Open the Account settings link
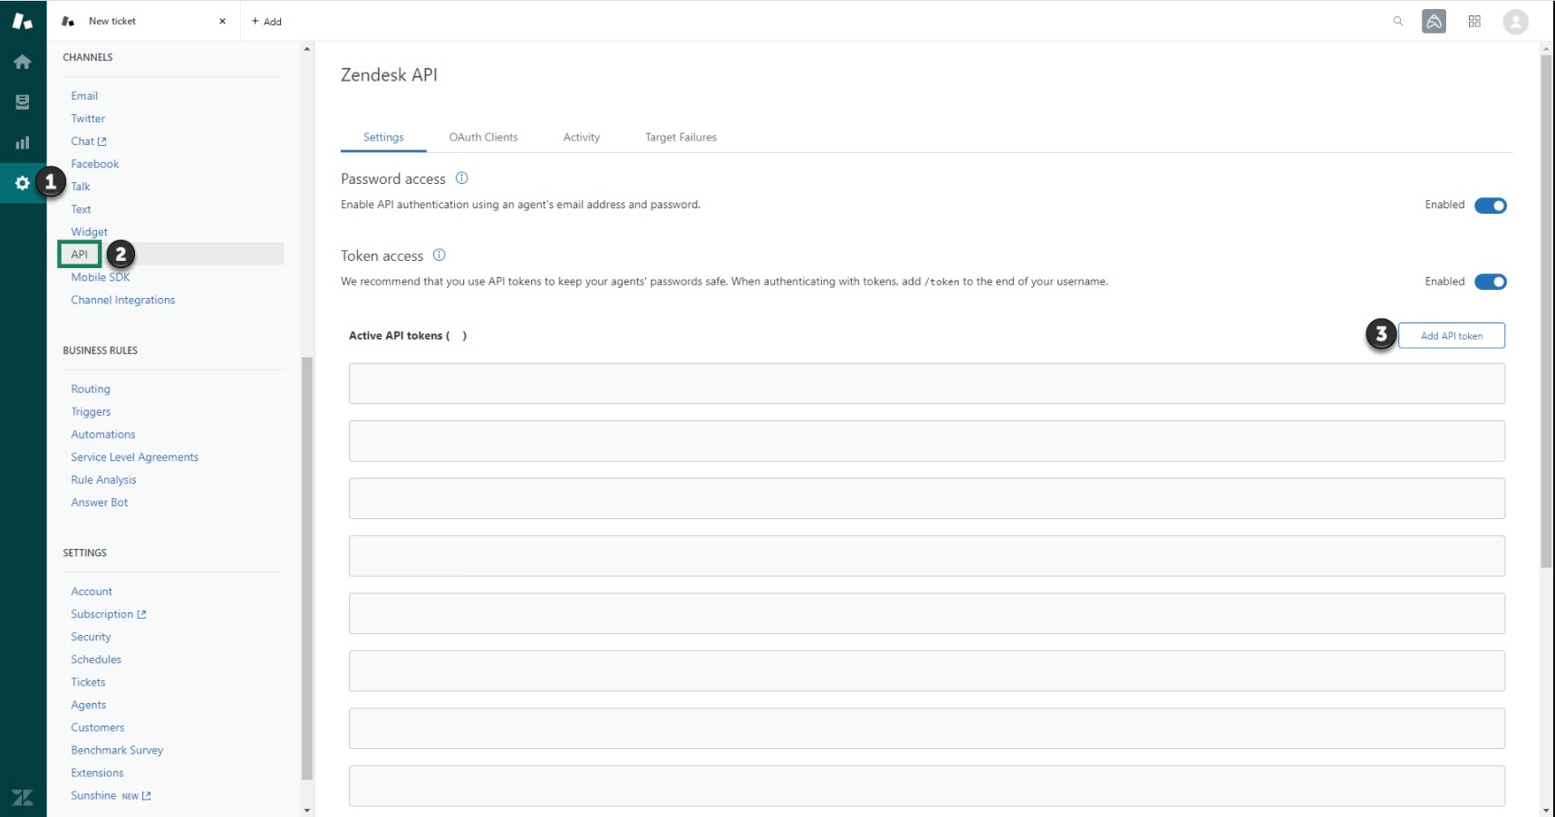The image size is (1555, 817). pos(92,591)
